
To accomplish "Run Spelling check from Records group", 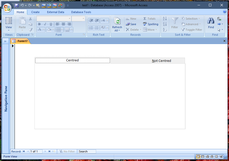I will click(x=150, y=24).
